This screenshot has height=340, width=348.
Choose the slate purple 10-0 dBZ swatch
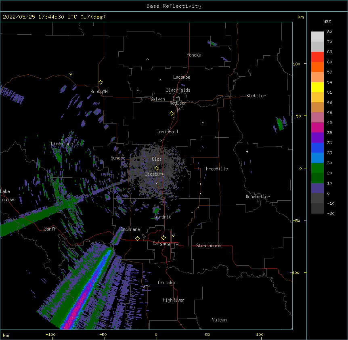pos(317,188)
